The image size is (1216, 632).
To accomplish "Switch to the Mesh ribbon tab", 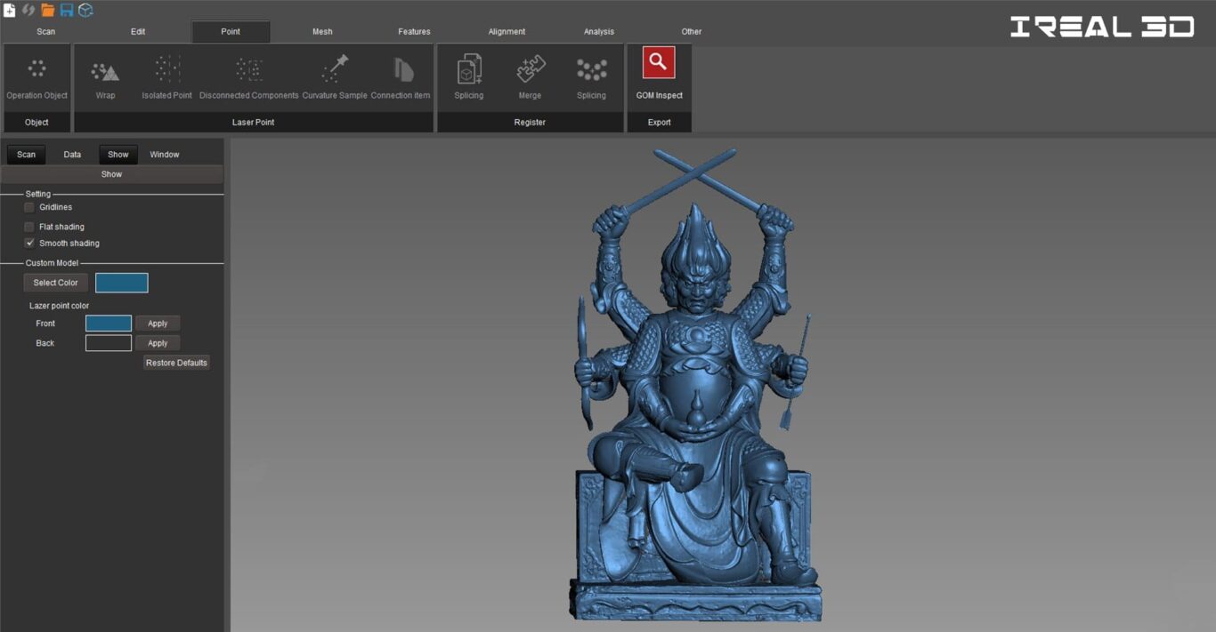I will point(322,32).
